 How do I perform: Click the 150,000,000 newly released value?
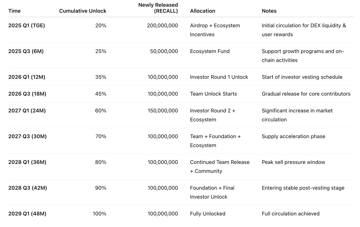(163, 111)
